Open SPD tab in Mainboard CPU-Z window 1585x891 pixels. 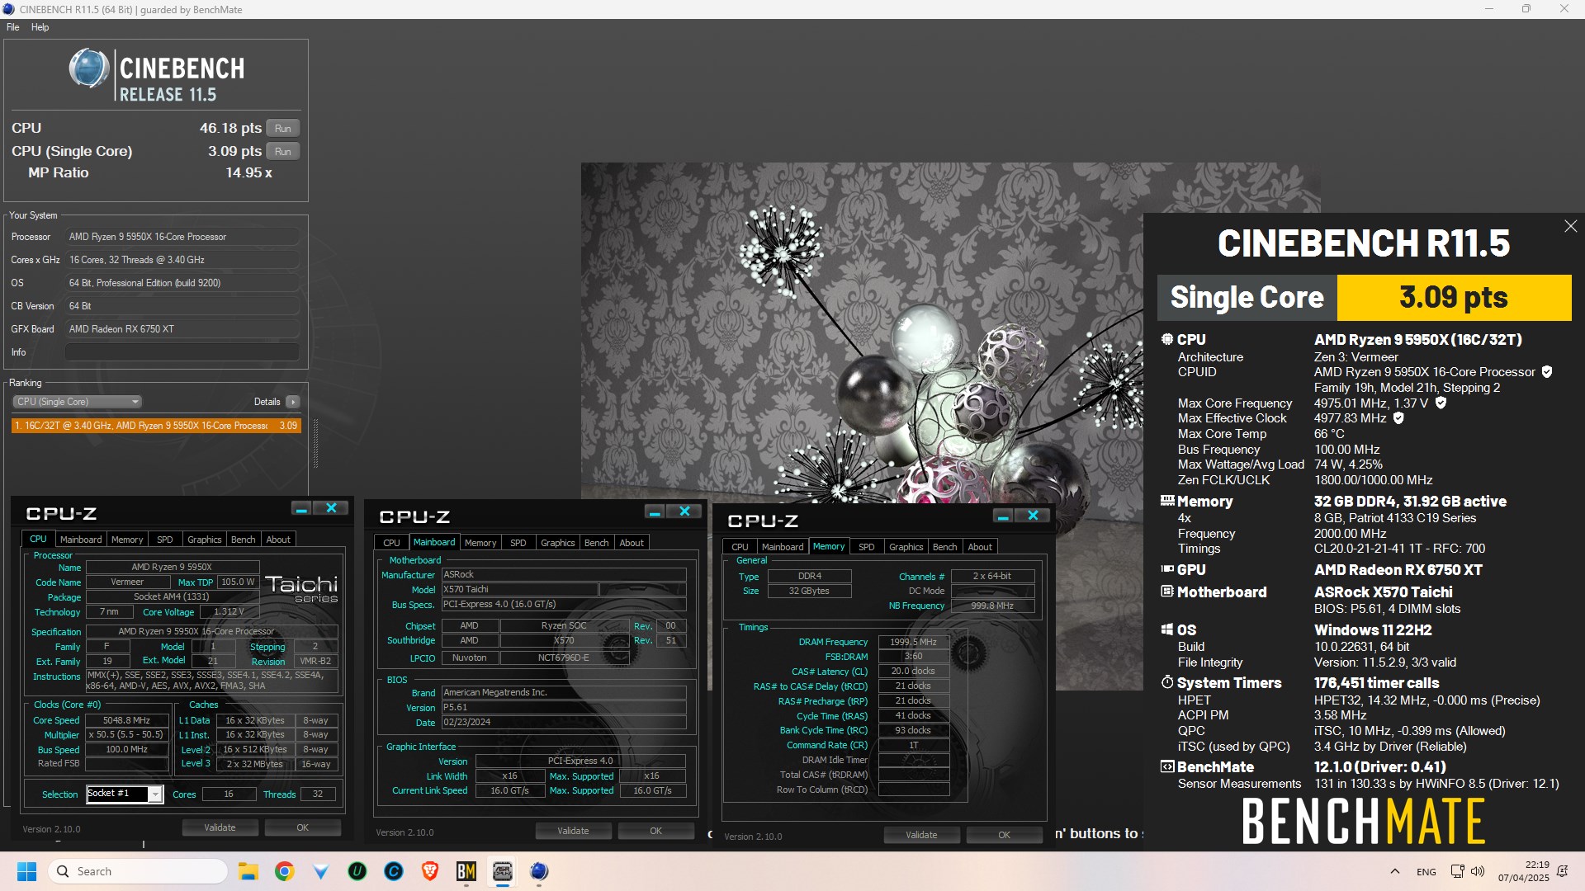(518, 543)
